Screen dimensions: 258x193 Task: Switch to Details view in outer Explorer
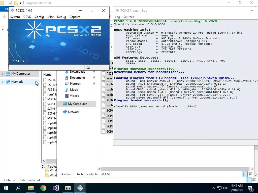click(x=249, y=180)
